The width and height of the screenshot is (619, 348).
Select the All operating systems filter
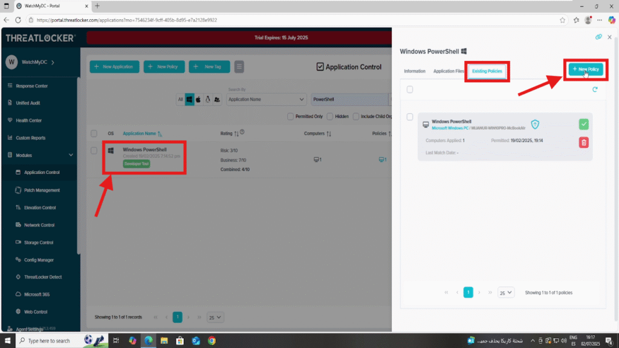180,100
